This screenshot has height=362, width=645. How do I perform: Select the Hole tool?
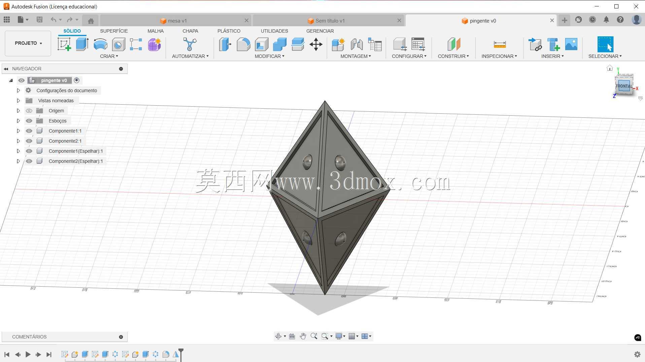[118, 44]
